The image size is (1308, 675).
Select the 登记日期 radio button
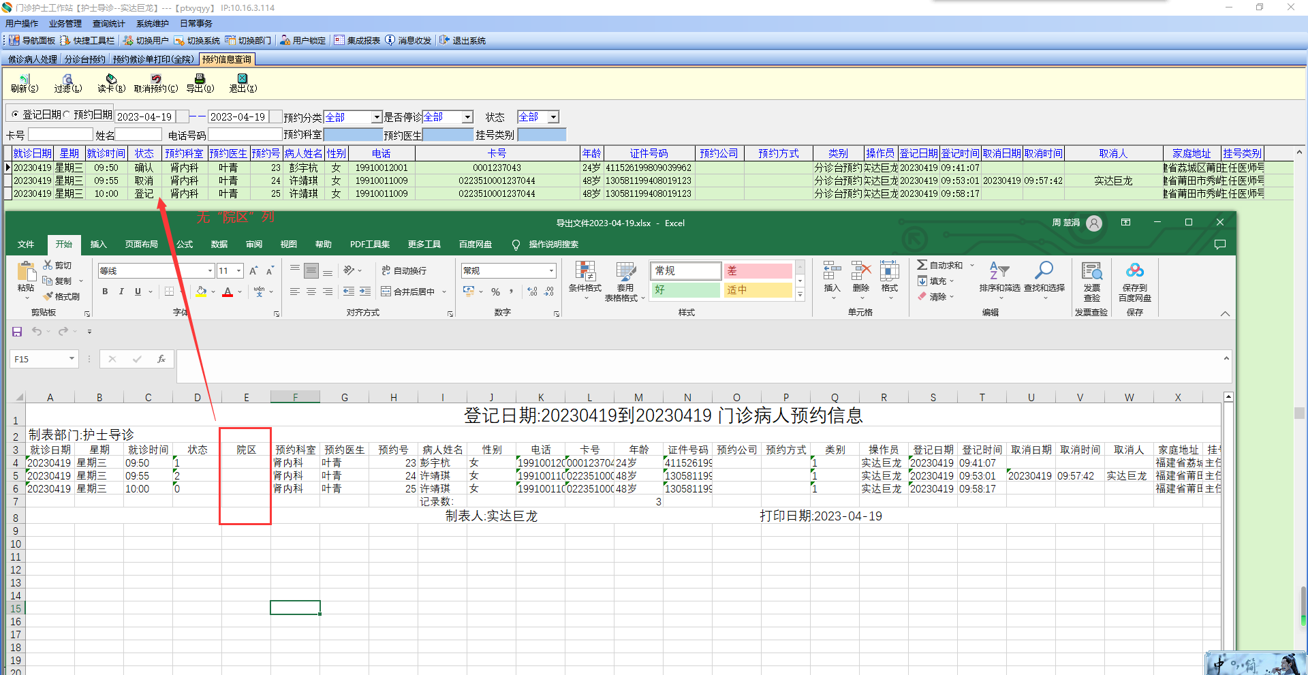coord(16,114)
